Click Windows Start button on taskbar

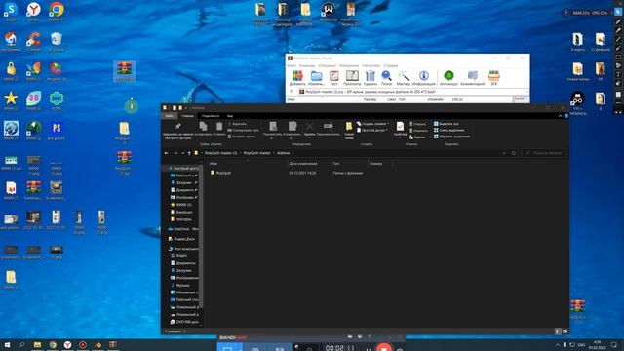point(7,344)
